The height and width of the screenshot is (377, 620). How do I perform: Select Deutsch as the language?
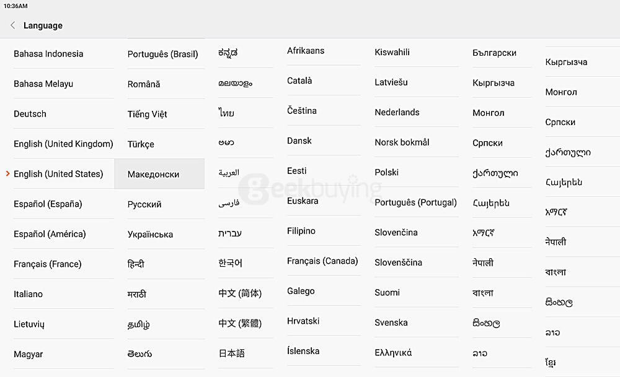30,114
